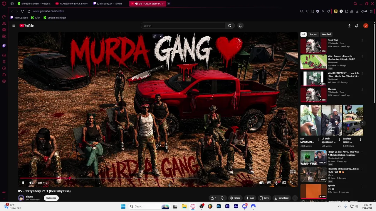
Task: Open options for Easiest arrest short
Action: (x=361, y=140)
